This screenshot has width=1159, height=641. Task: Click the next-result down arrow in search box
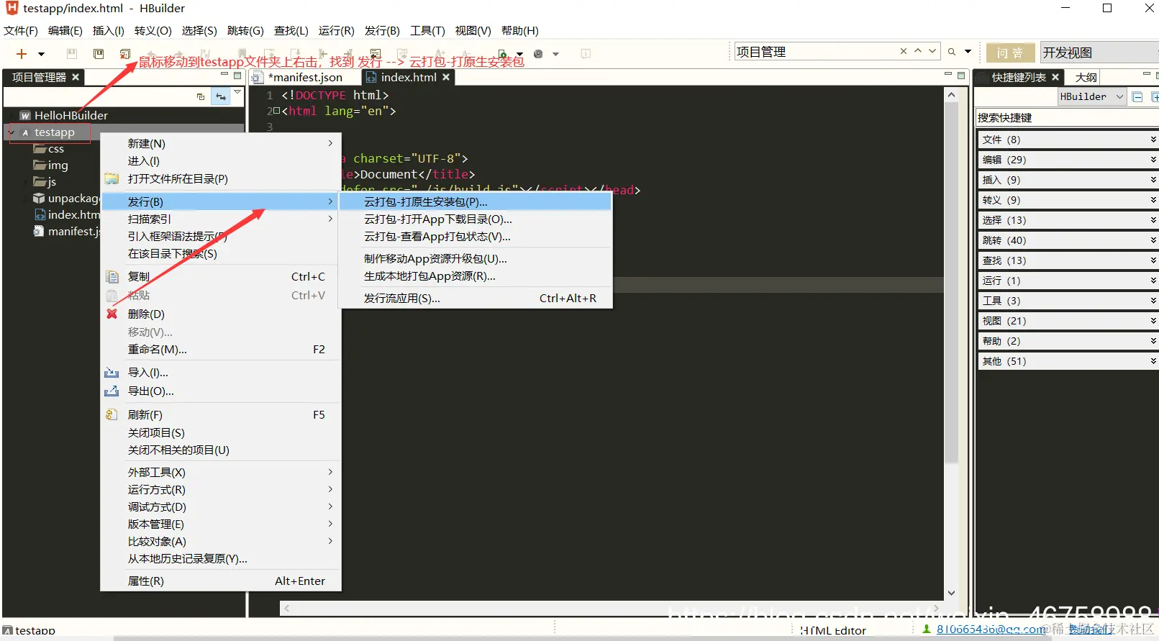[932, 51]
